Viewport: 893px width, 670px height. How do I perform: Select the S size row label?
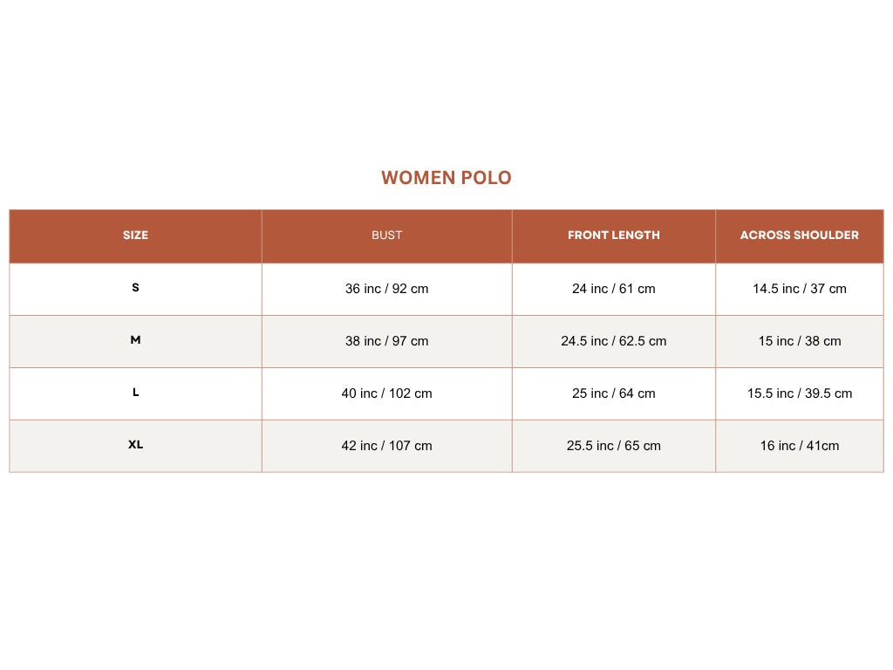pyautogui.click(x=135, y=288)
